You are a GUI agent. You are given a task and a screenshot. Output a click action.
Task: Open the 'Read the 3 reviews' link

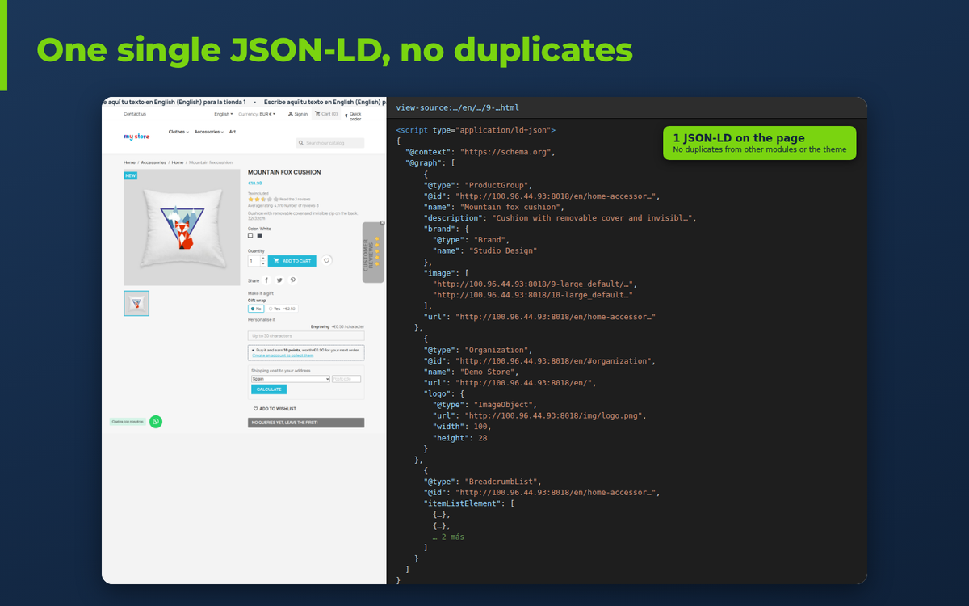click(295, 199)
